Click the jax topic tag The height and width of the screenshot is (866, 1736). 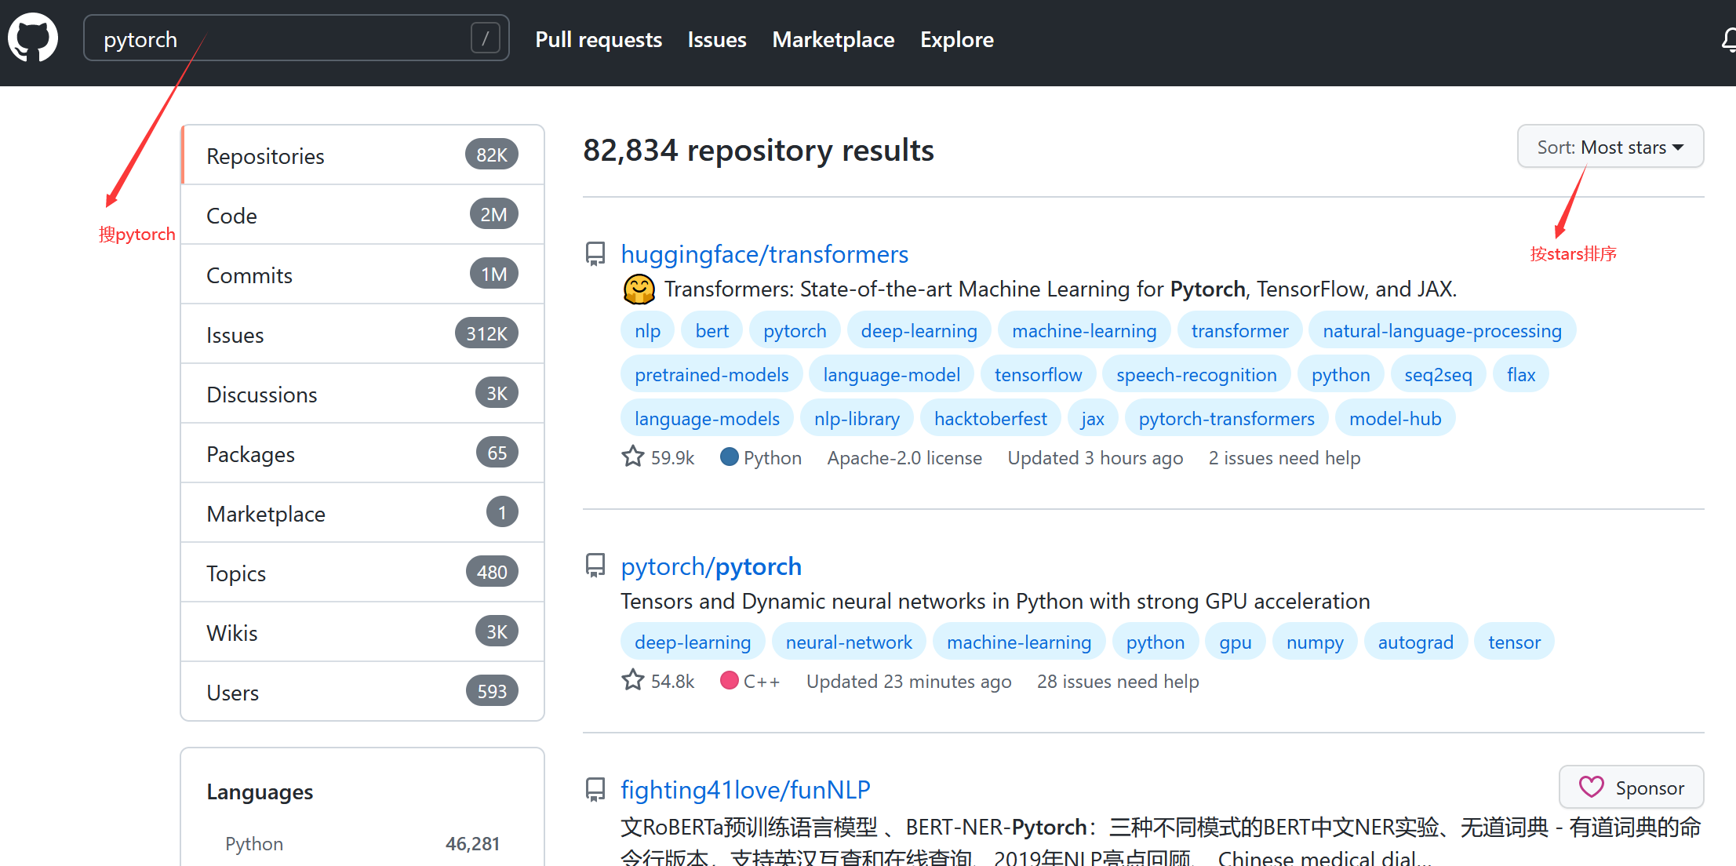coord(1092,418)
